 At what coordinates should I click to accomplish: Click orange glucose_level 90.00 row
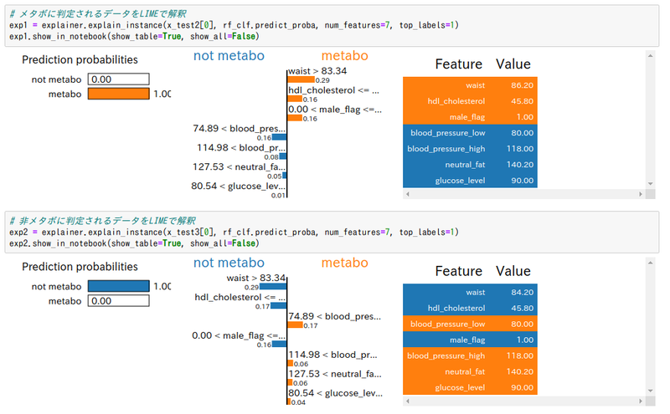(470, 387)
